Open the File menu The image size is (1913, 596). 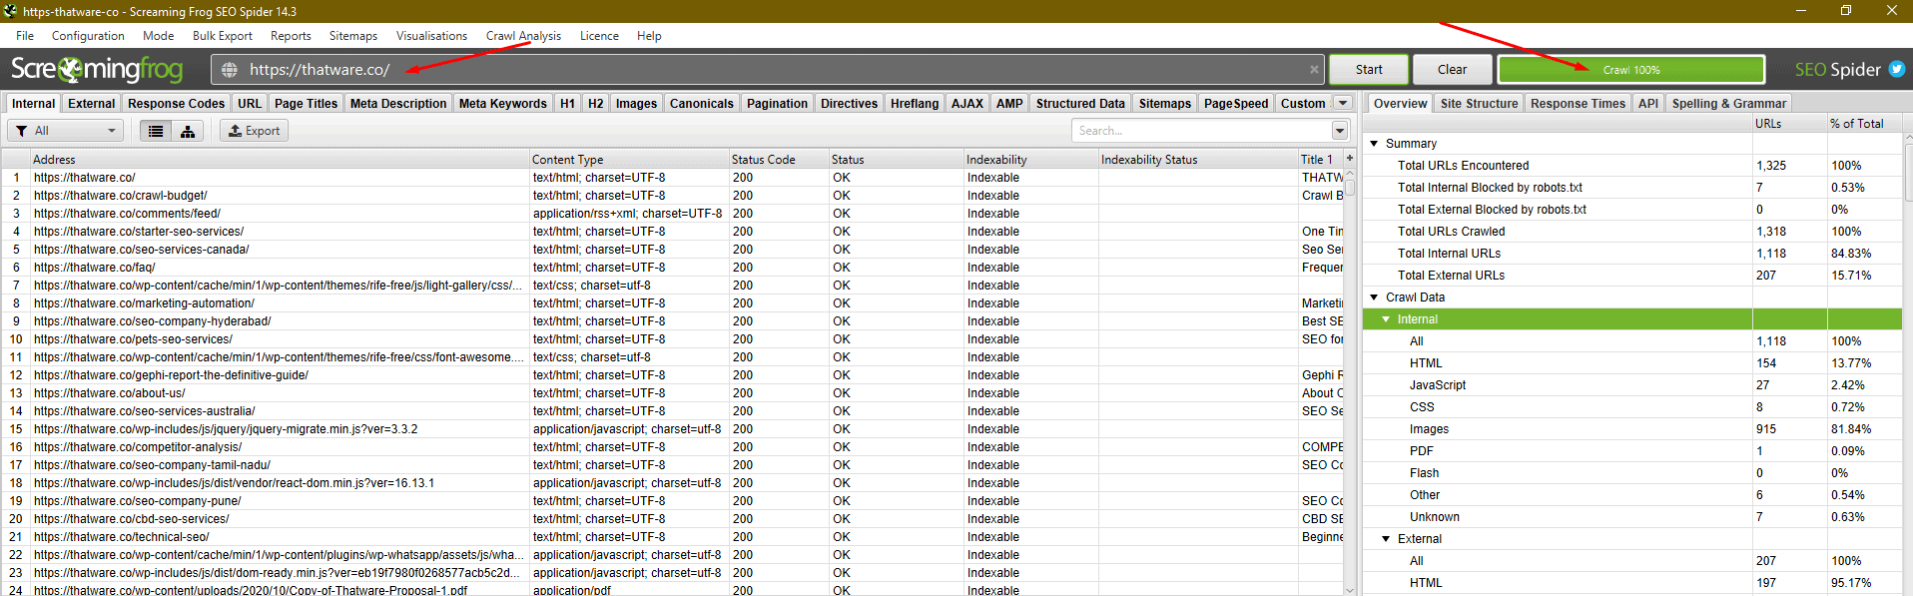[x=25, y=36]
